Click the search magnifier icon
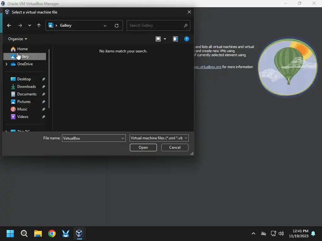Viewport: 322px width, 241px height. click(186, 25)
